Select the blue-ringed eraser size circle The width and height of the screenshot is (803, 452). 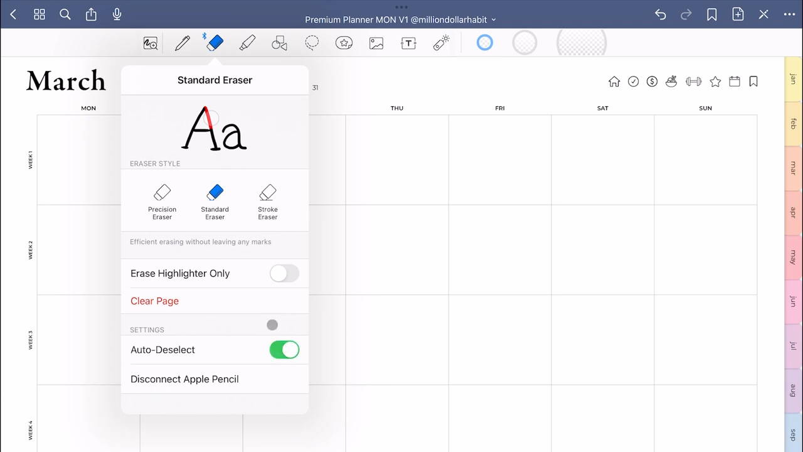(484, 43)
